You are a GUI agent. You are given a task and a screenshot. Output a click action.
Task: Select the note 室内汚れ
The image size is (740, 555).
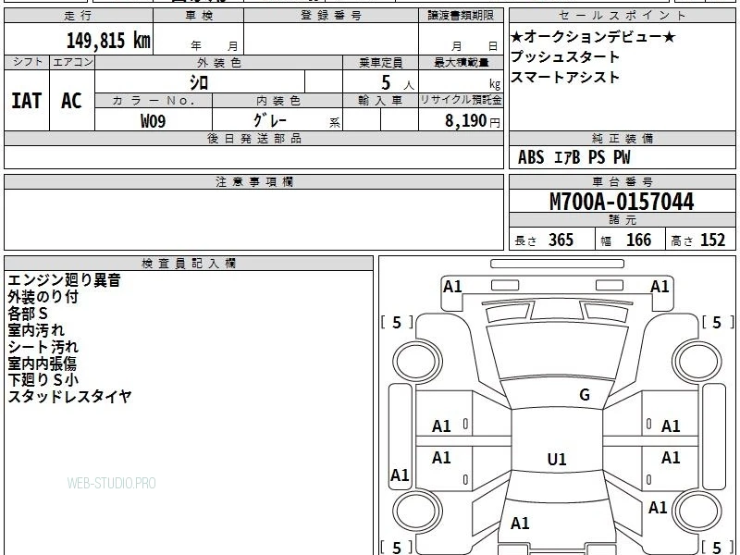pos(36,330)
